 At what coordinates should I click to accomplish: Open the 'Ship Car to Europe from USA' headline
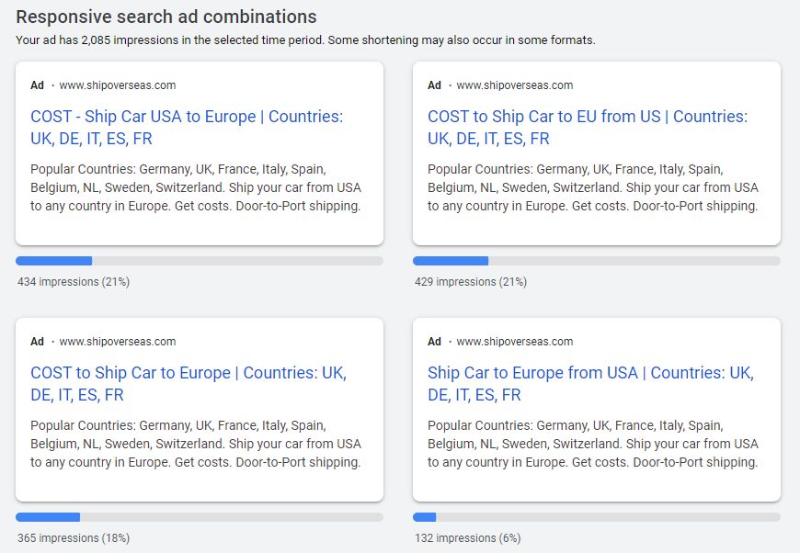point(591,384)
